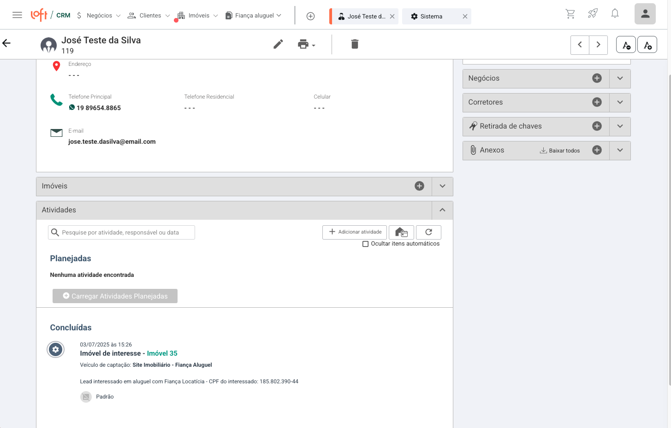Go to next client record arrow
Viewport: 671px width, 428px height.
(598, 45)
